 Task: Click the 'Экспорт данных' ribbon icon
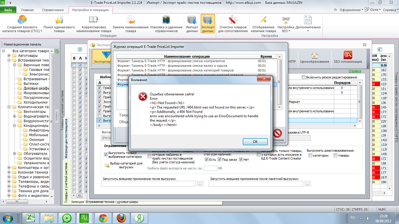[208, 24]
